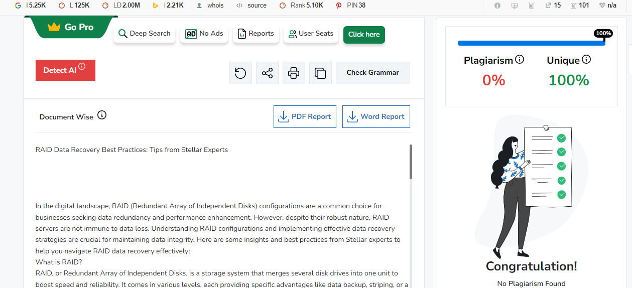Select the Deep Search feature
This screenshot has height=288, width=632.
click(145, 34)
